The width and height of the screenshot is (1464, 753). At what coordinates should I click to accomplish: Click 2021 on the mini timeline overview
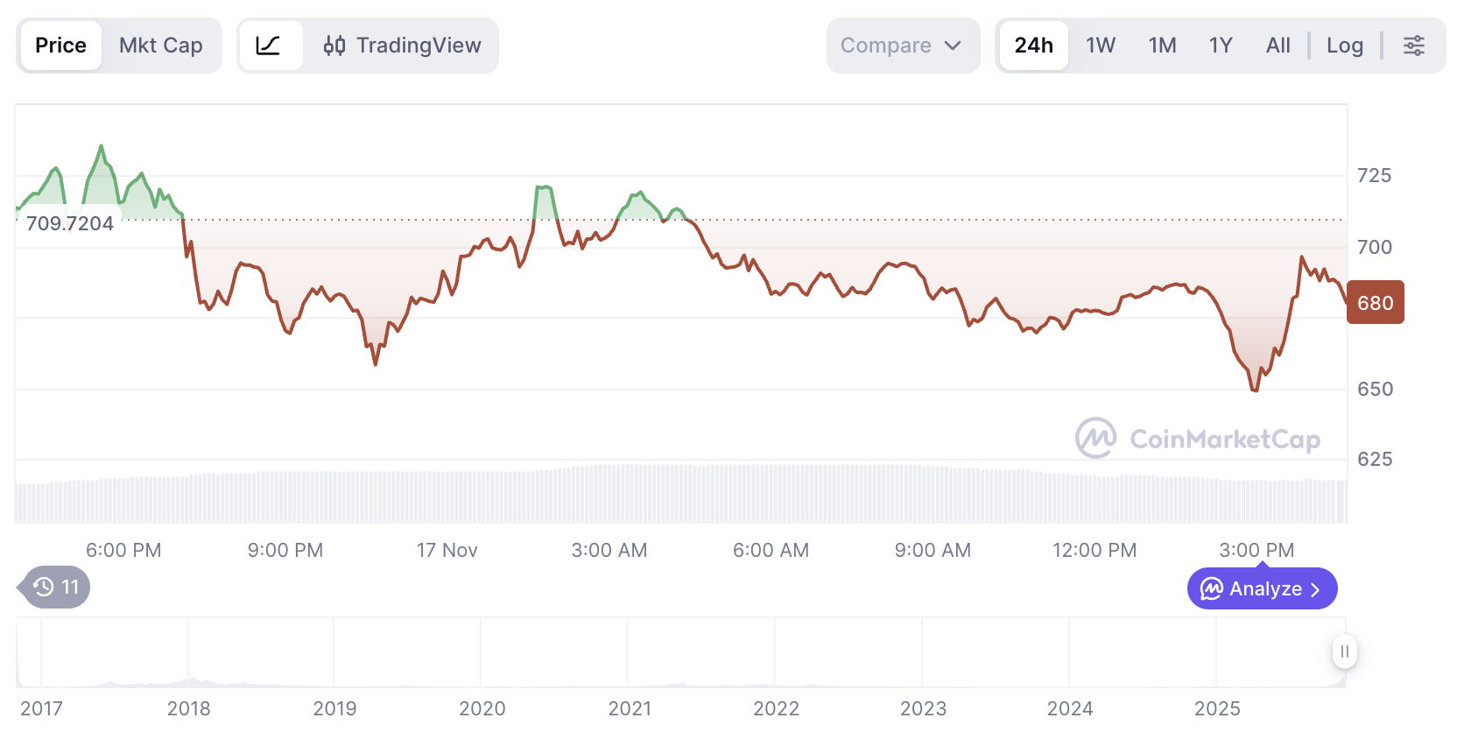coord(630,708)
